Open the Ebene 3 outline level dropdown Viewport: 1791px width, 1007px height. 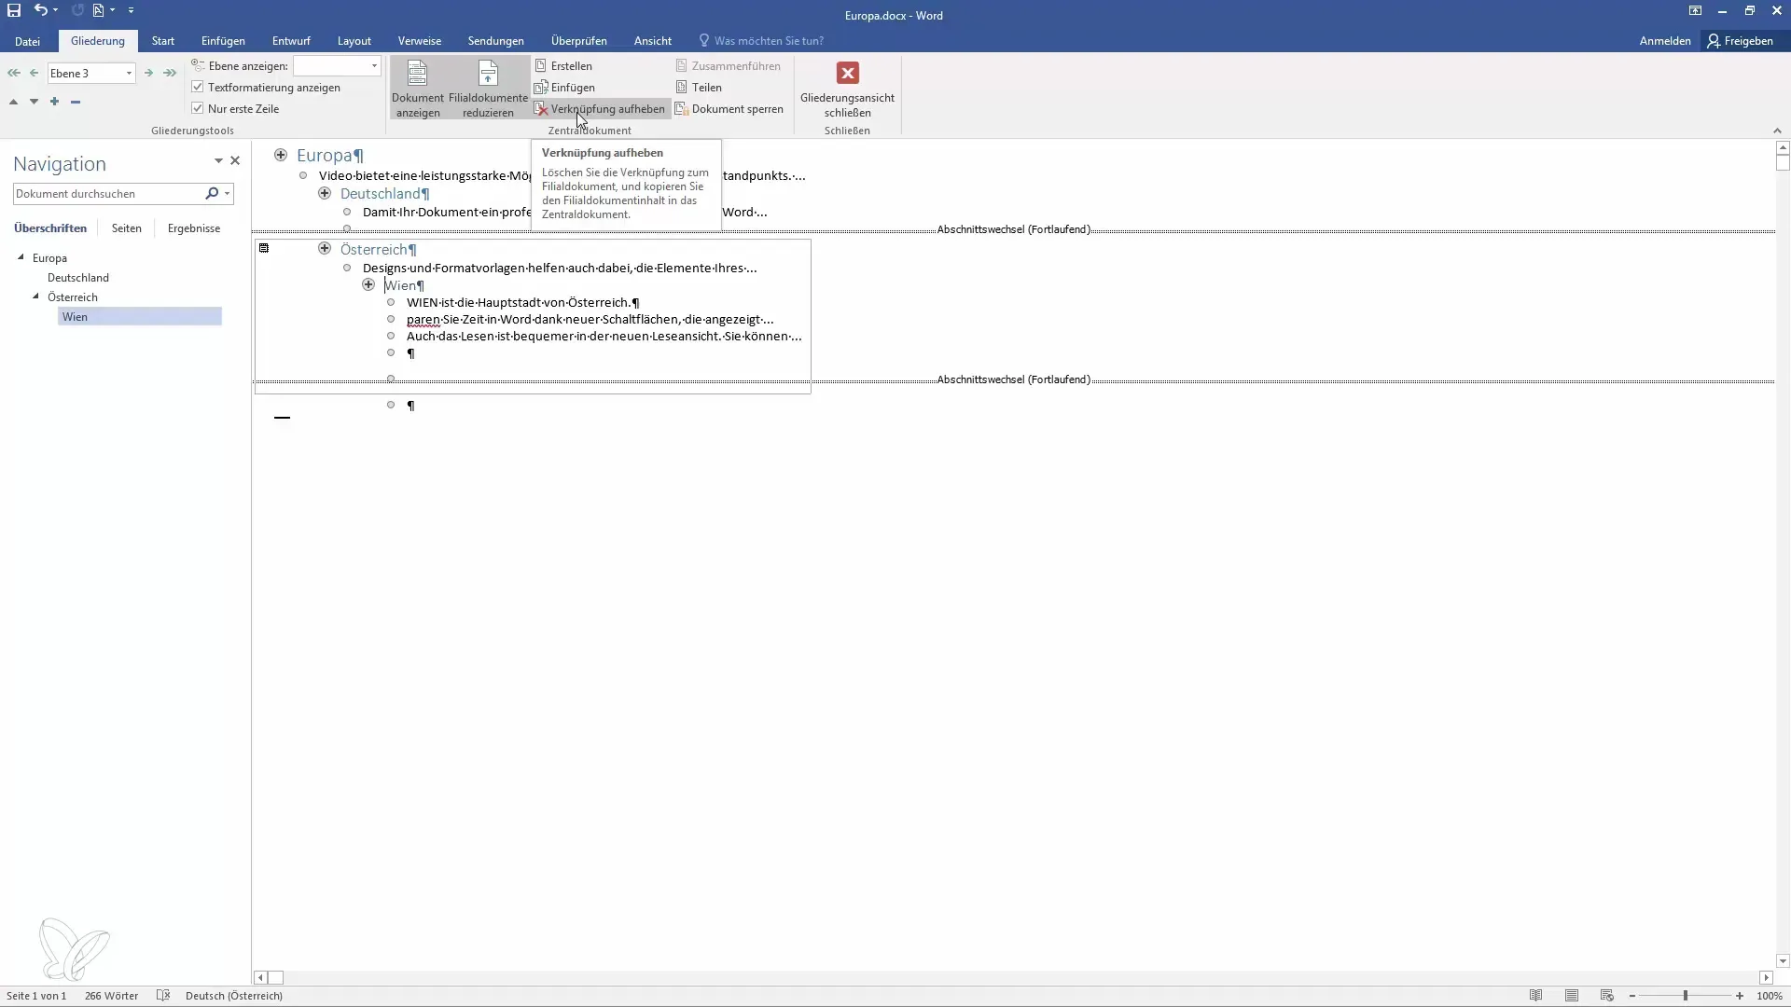click(x=129, y=73)
